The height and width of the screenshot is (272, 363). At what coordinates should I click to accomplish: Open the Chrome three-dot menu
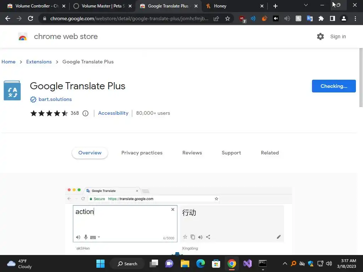tap(355, 18)
